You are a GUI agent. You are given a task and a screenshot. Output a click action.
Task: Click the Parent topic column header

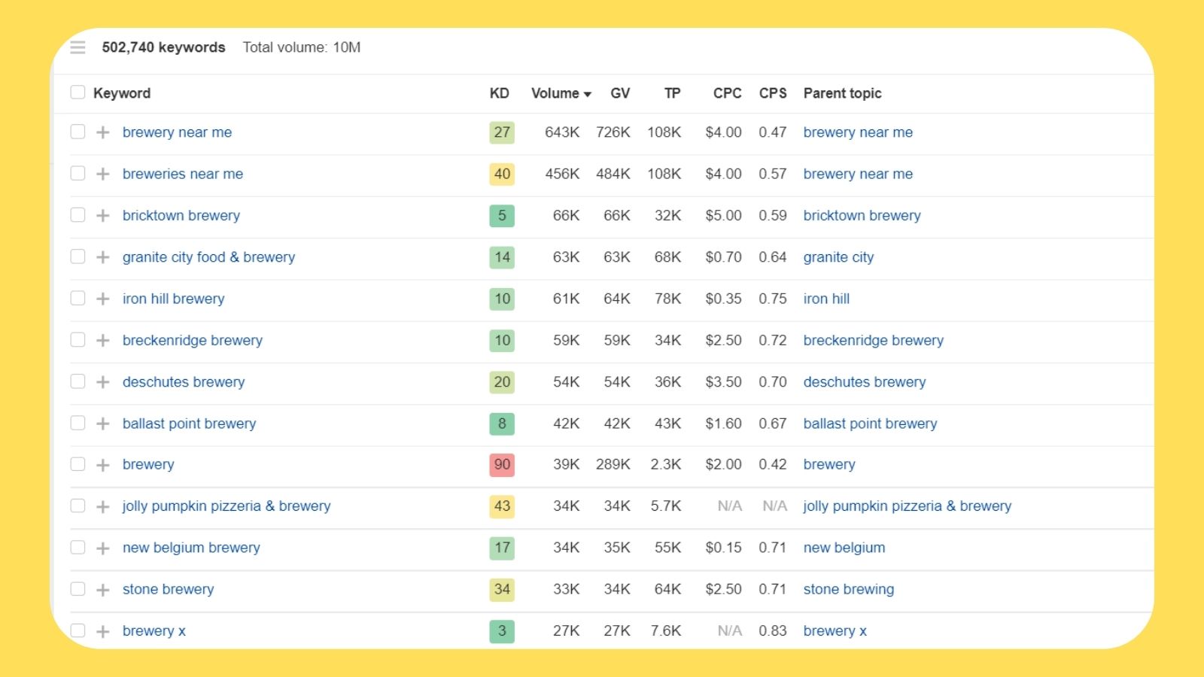click(x=842, y=93)
